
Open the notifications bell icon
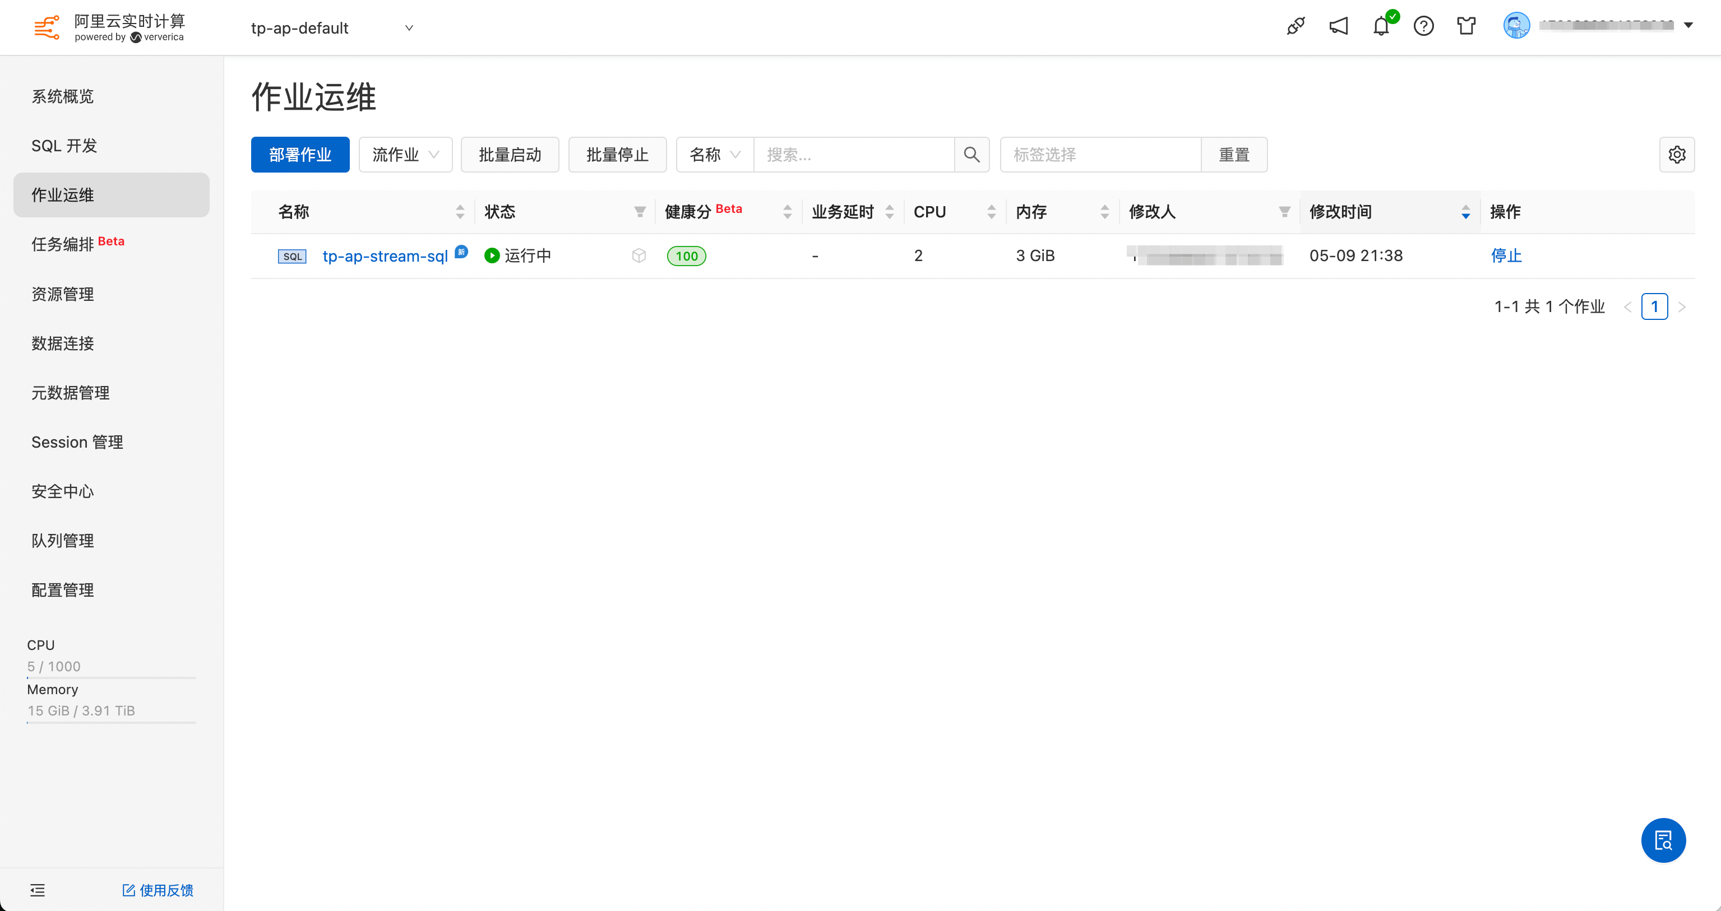tap(1381, 27)
